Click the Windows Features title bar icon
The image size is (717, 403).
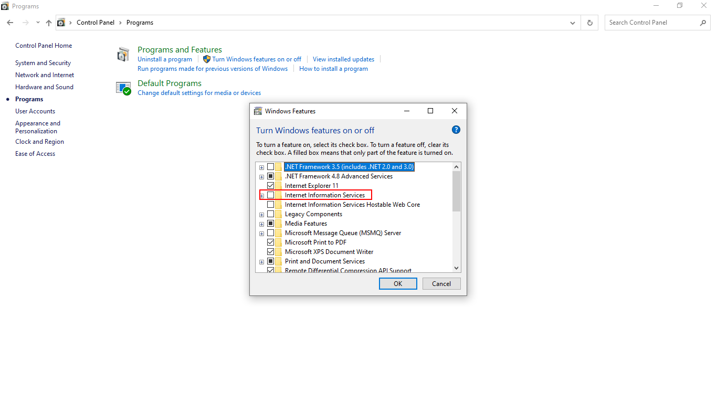click(258, 111)
